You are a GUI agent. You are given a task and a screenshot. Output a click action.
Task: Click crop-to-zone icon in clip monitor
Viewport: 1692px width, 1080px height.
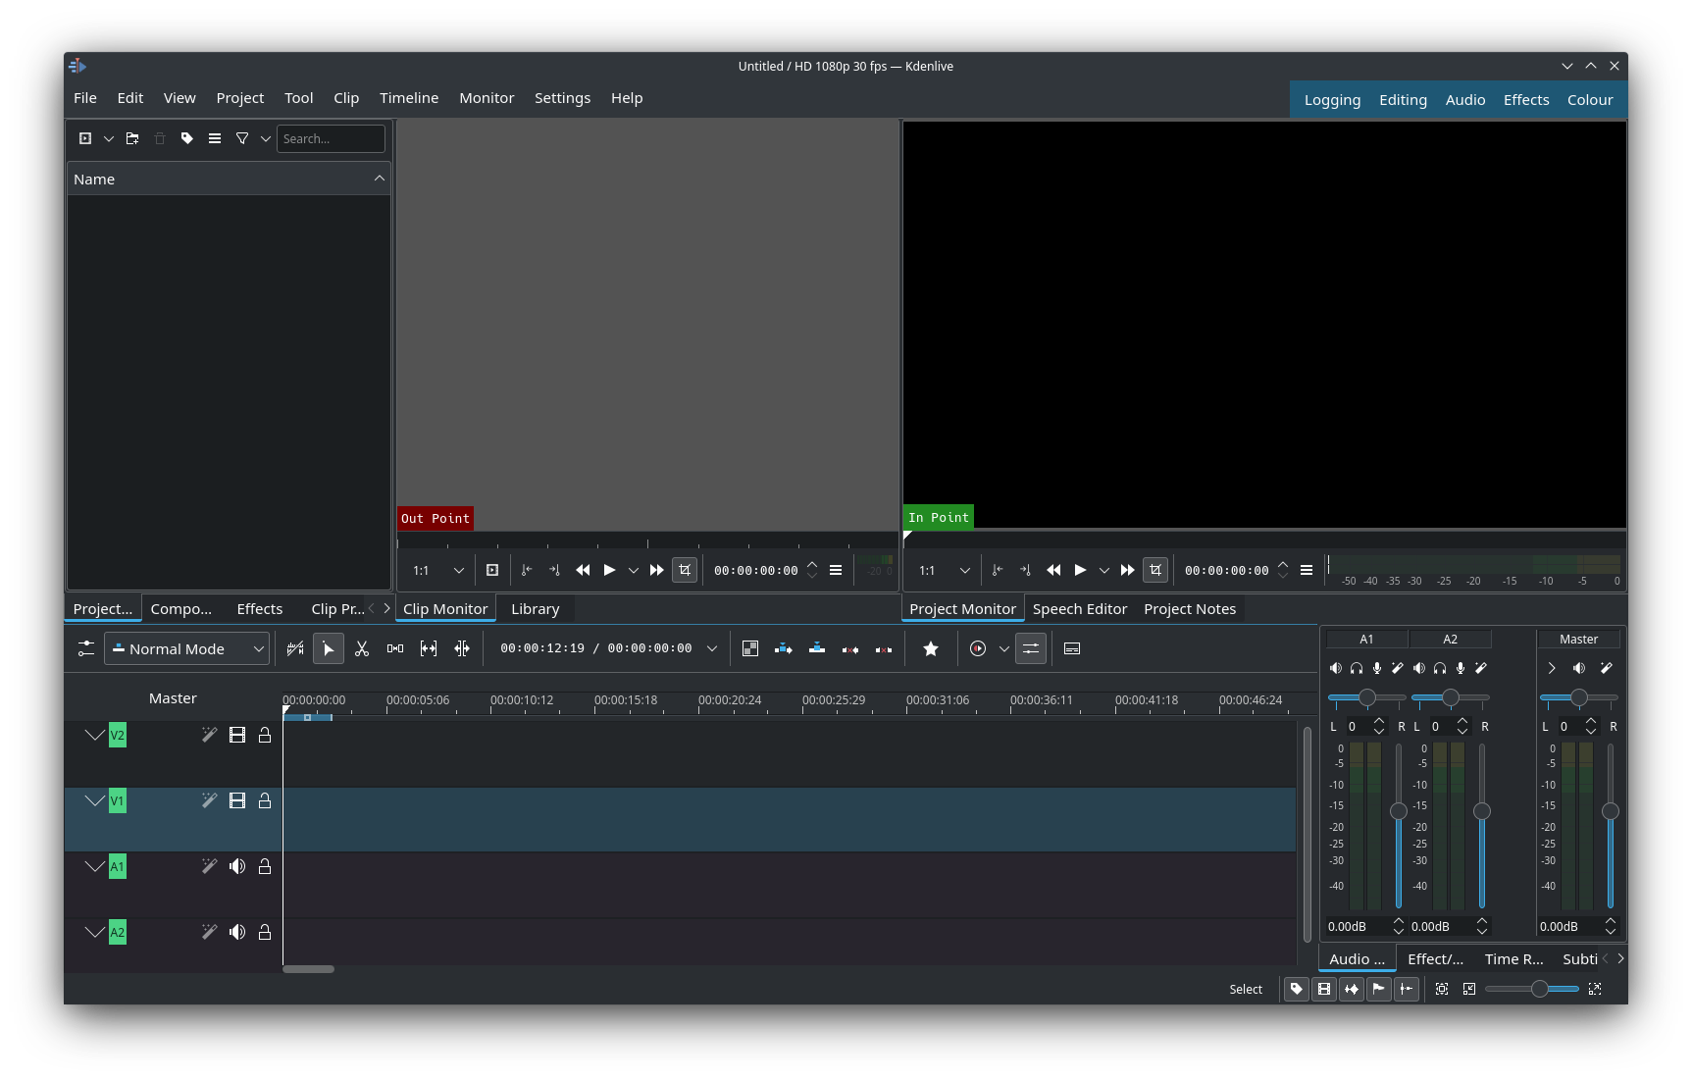point(685,570)
